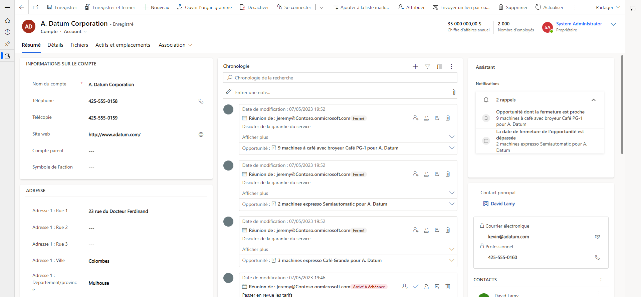Screen dimensions: 641x297
Task: Delete the 9 machines PG-1 meeting activity
Action: (x=448, y=118)
